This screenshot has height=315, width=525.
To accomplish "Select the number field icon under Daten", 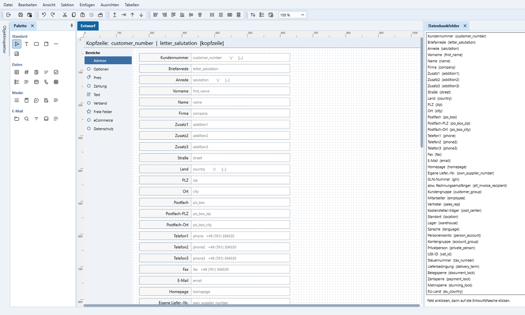I will click(x=26, y=72).
